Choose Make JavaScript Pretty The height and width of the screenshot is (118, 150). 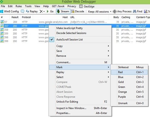(x=80, y=28)
